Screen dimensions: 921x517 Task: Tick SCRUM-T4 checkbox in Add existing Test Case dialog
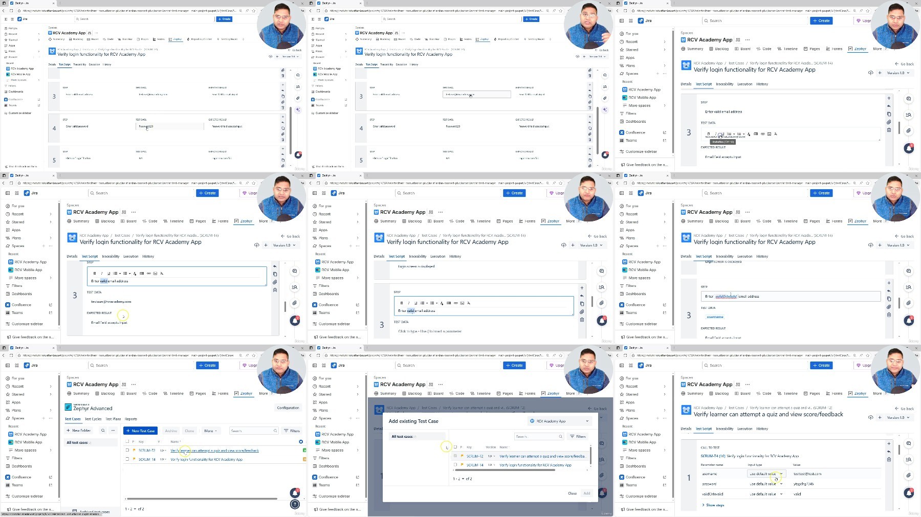[455, 465]
